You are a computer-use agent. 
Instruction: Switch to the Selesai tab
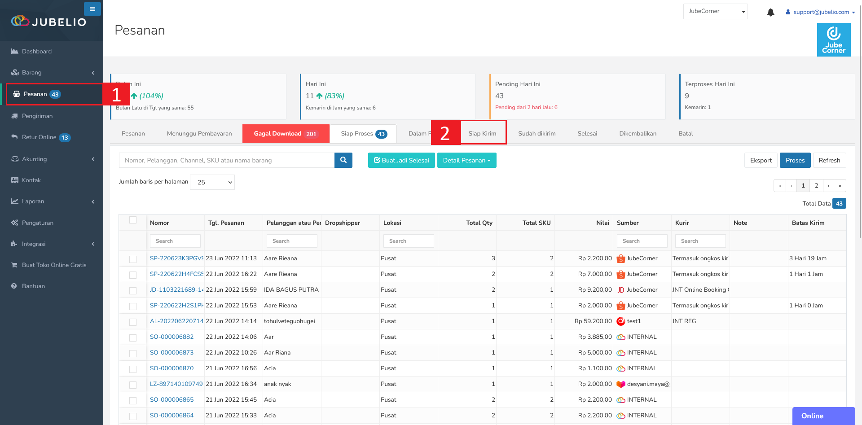click(587, 133)
